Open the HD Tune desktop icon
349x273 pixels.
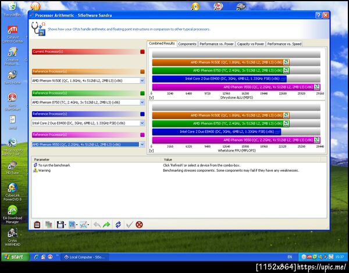point(12,168)
